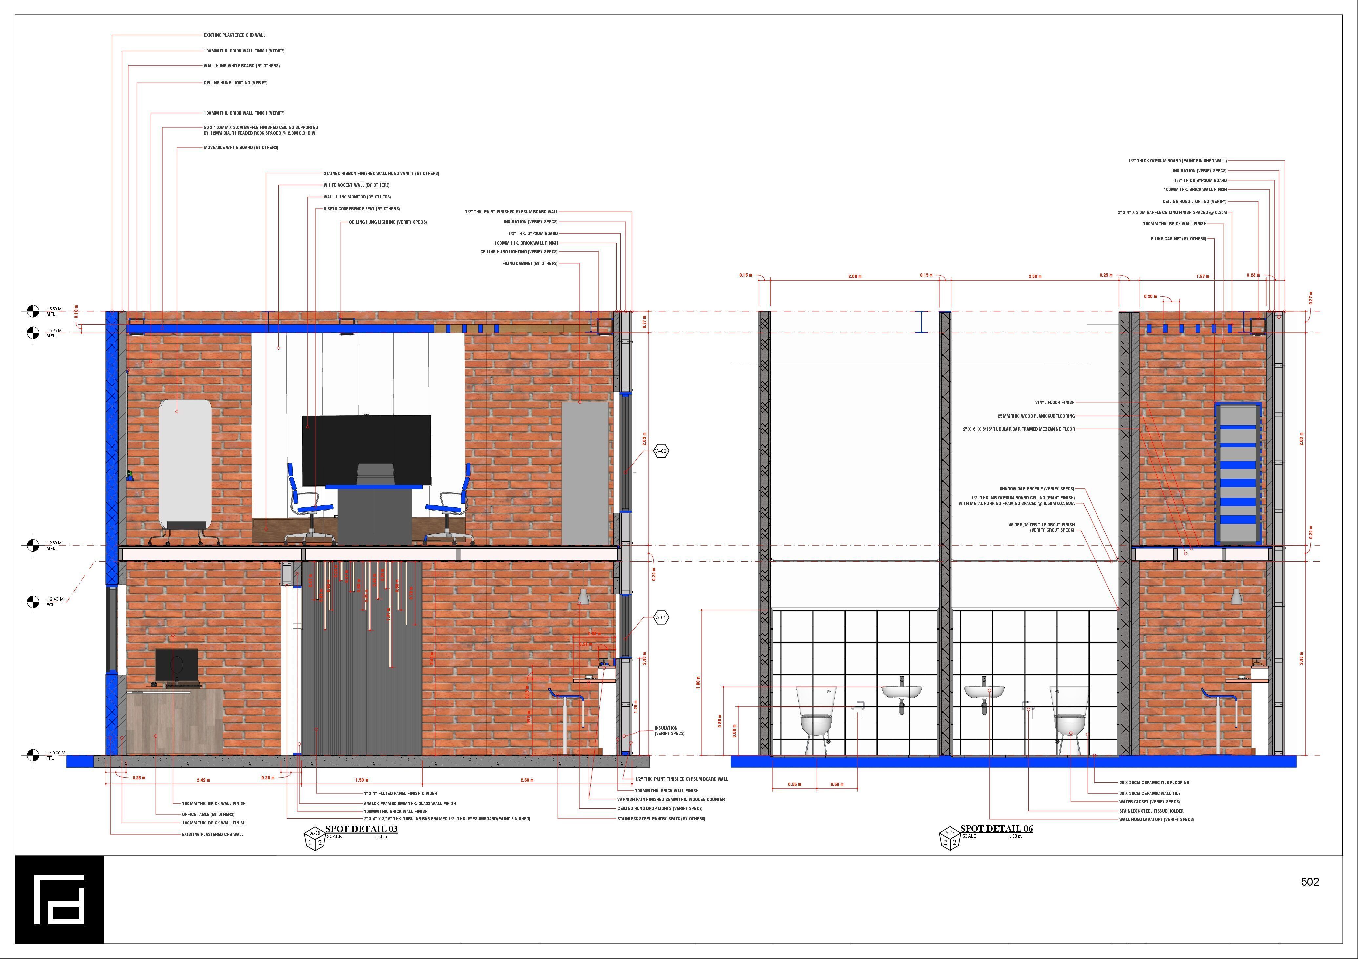This screenshot has width=1358, height=959.
Task: Click the +2.60 M MFL level marker symbol
Action: tap(32, 545)
